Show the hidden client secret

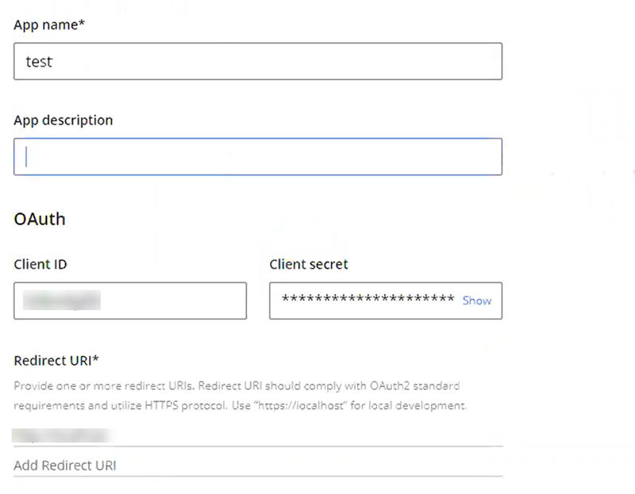pyautogui.click(x=476, y=301)
